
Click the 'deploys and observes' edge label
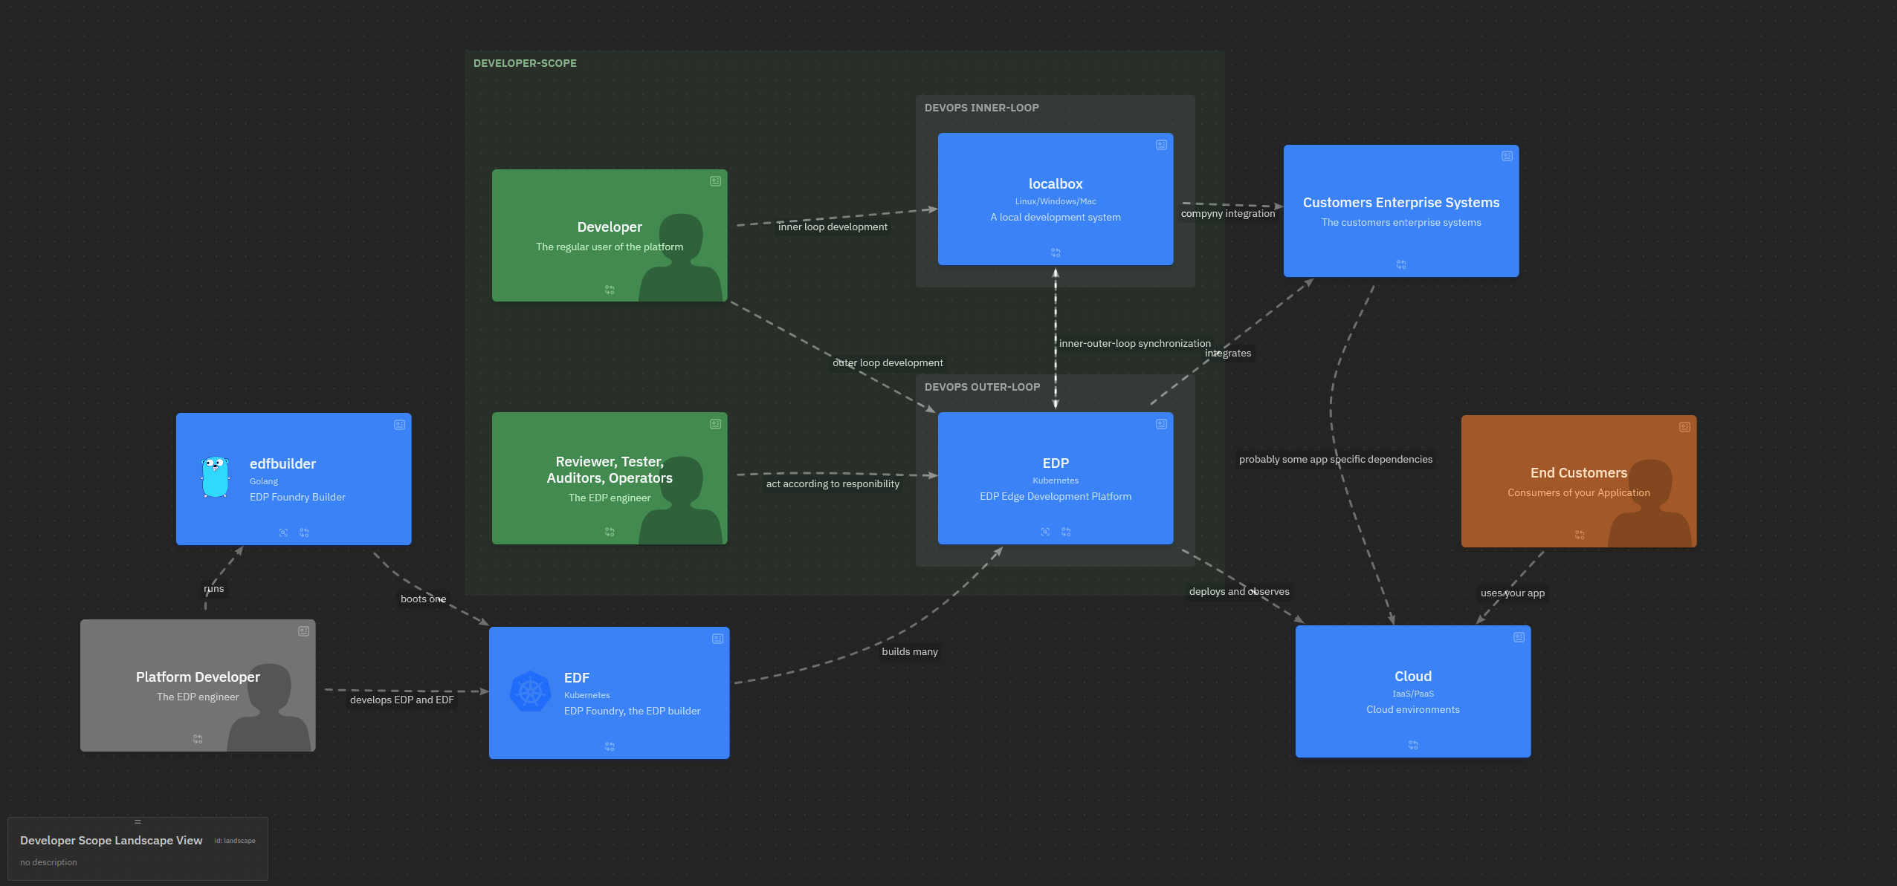tap(1239, 592)
